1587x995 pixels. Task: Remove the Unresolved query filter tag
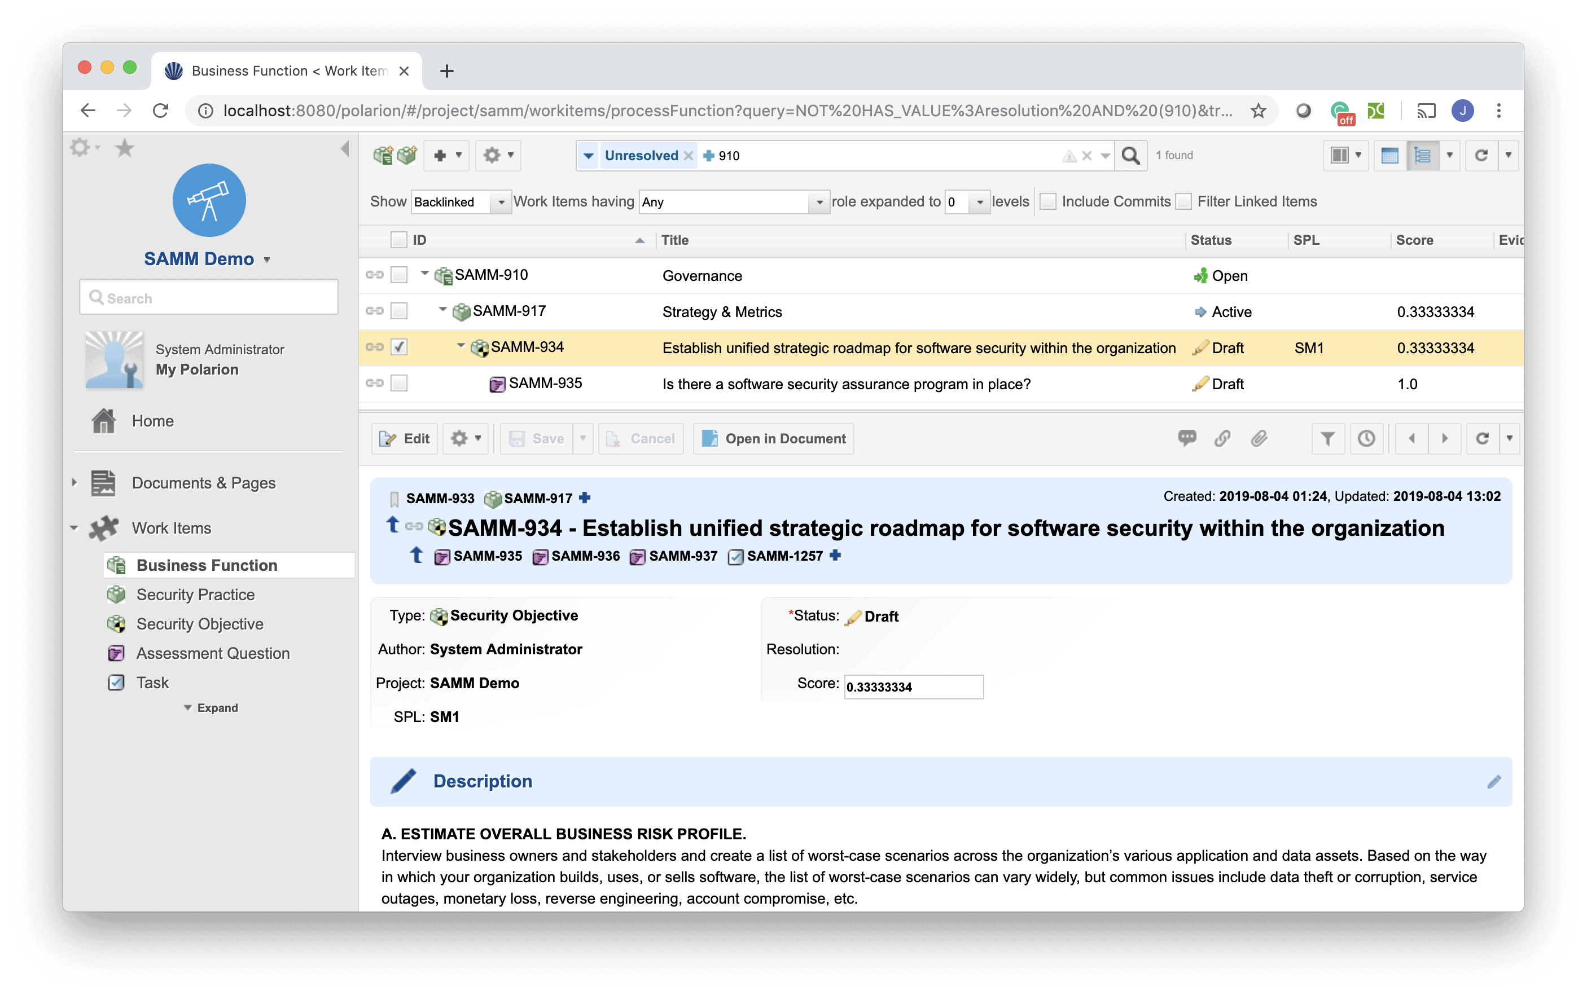tap(688, 156)
